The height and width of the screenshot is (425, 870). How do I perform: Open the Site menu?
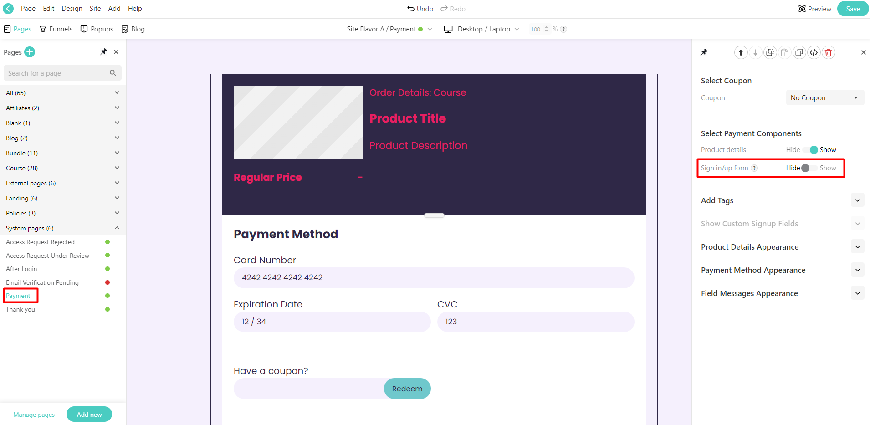click(x=95, y=8)
